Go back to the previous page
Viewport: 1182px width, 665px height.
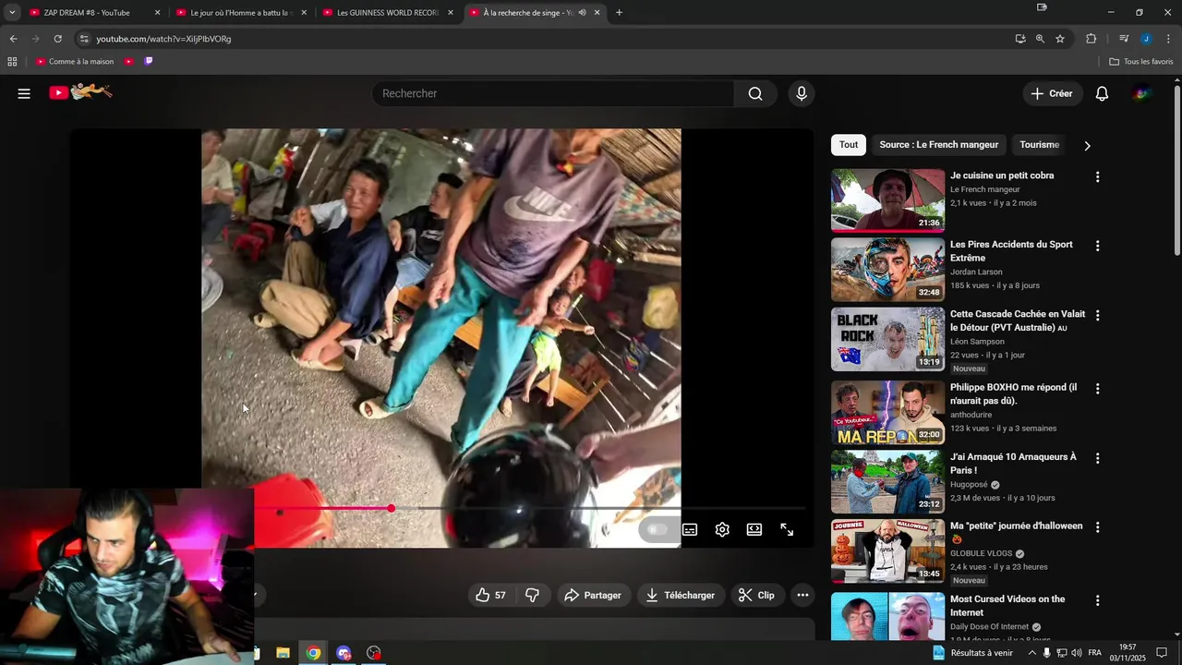click(13, 39)
